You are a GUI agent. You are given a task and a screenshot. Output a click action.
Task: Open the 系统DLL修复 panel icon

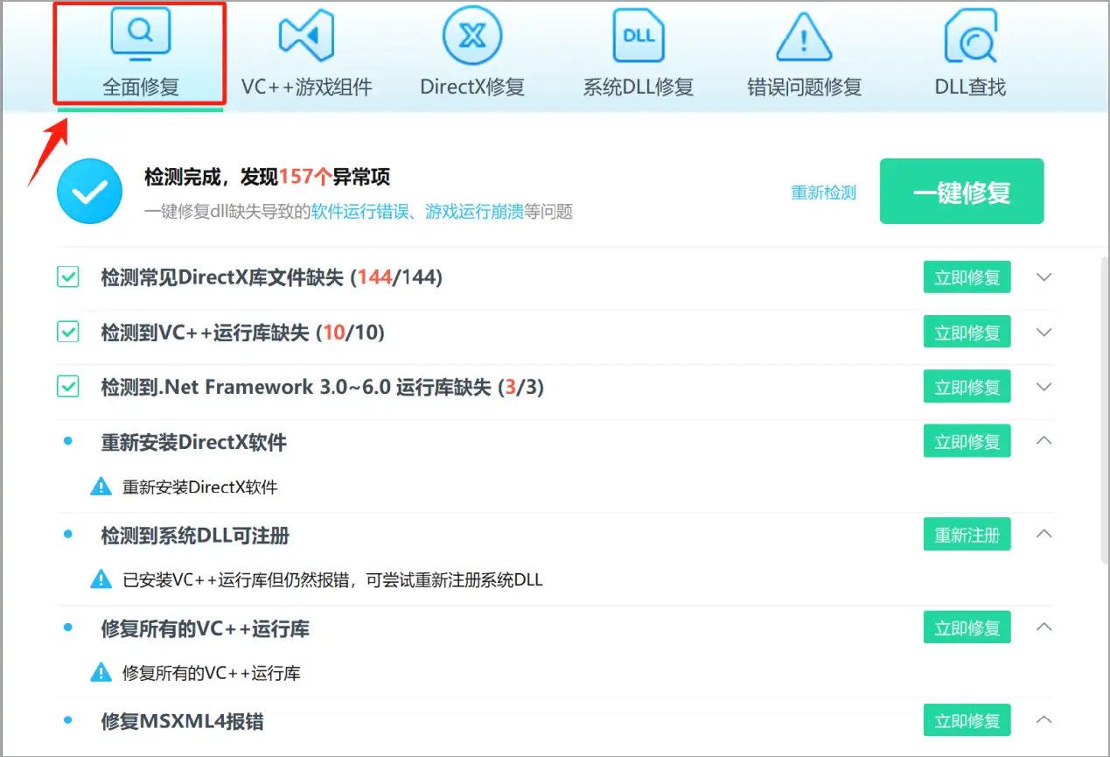coord(638,35)
